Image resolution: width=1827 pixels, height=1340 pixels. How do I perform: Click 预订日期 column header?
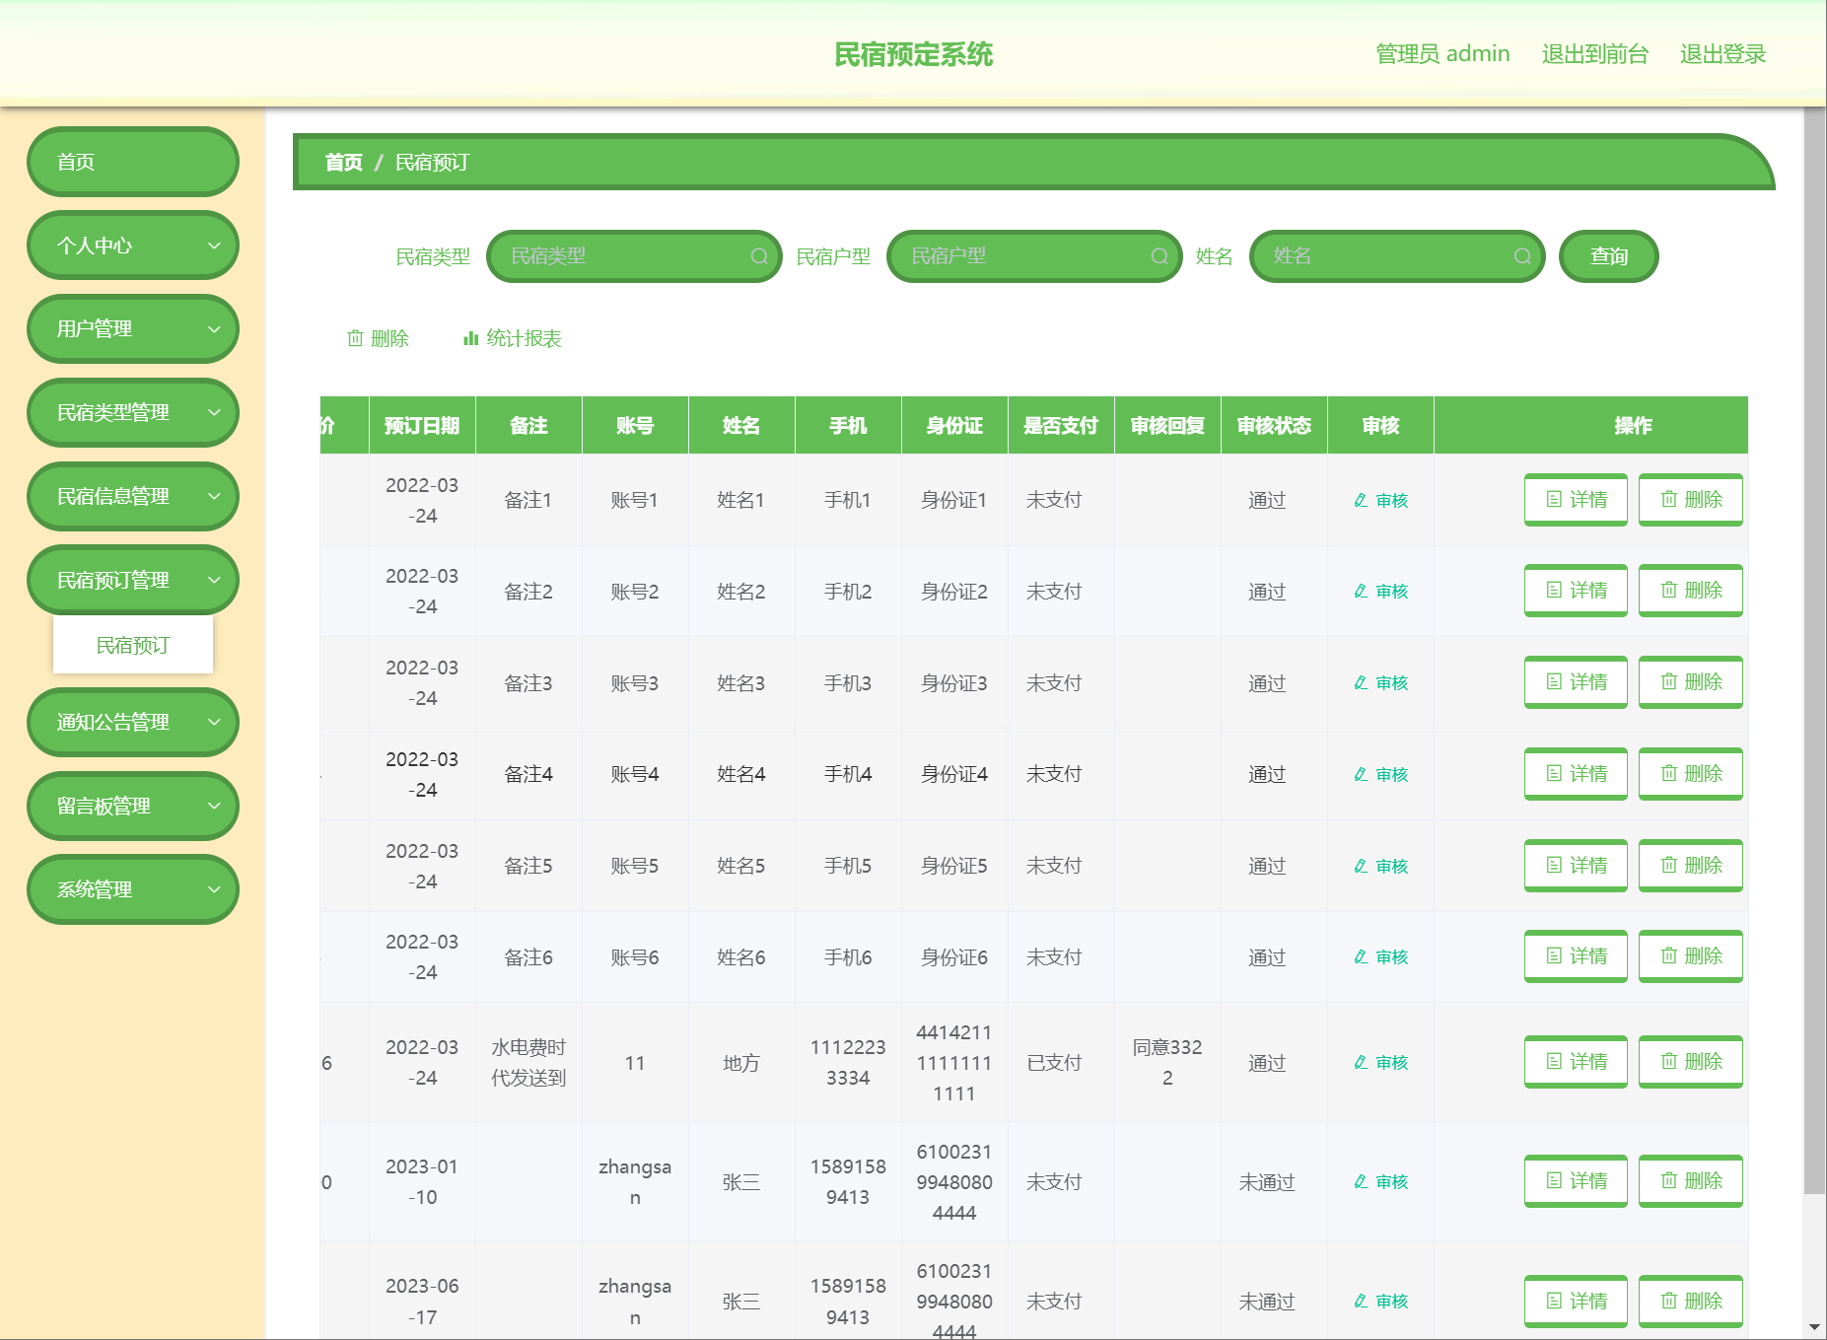point(422,425)
